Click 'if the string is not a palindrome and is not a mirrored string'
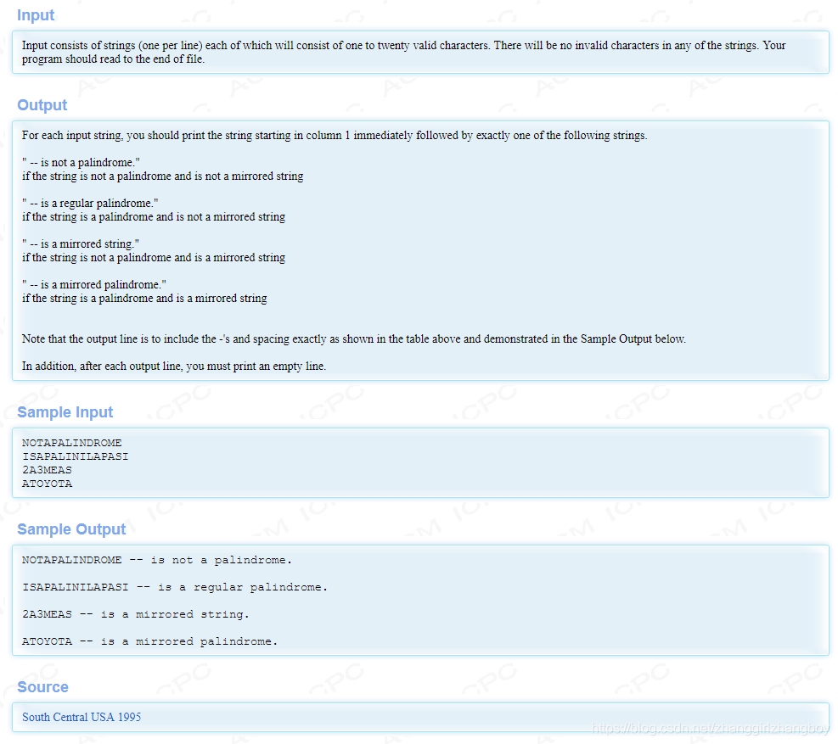Screen dimensions: 838x744 point(162,176)
